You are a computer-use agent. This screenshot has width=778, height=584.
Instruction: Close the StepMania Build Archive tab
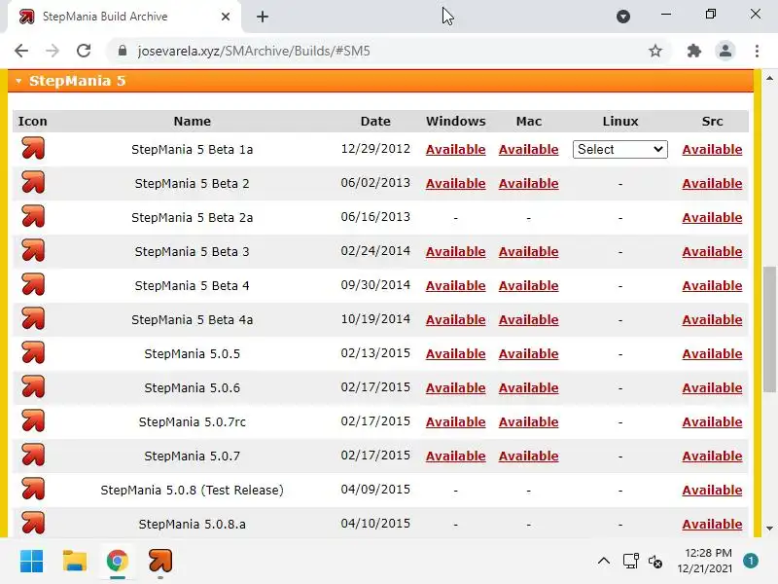coord(226,17)
